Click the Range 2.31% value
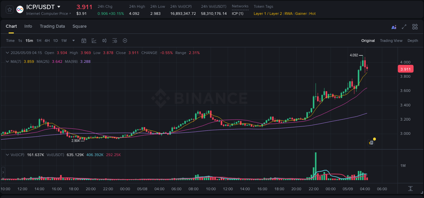The image size is (424, 198). click(194, 53)
